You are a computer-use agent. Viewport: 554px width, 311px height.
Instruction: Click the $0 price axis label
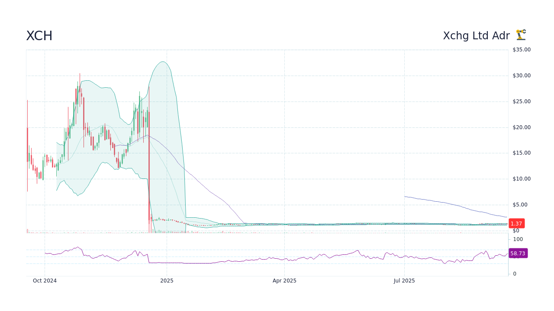click(515, 230)
